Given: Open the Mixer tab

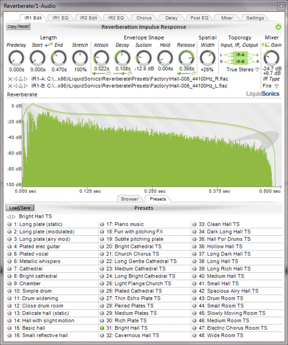Looking at the screenshot, I should point(227,18).
